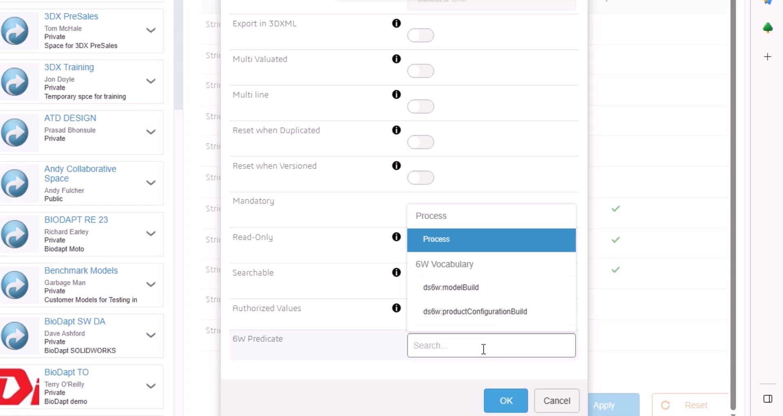This screenshot has width=783, height=416.
Task: Click the green tree icon in sidebar
Action: 767,28
